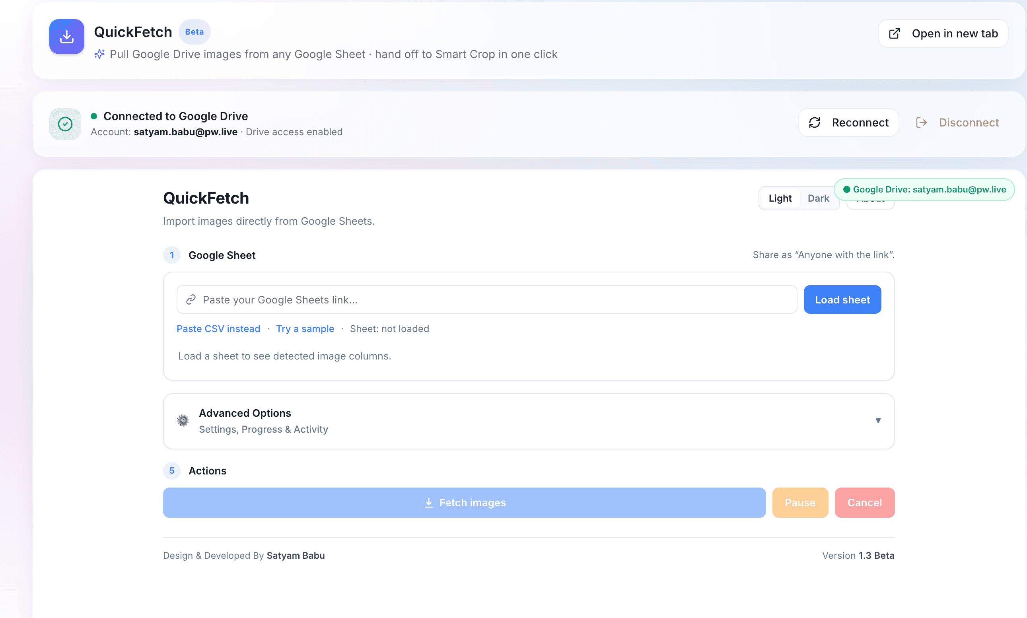Click the Google Drive account status pill
Screen dimensions: 1027x618
pos(924,189)
